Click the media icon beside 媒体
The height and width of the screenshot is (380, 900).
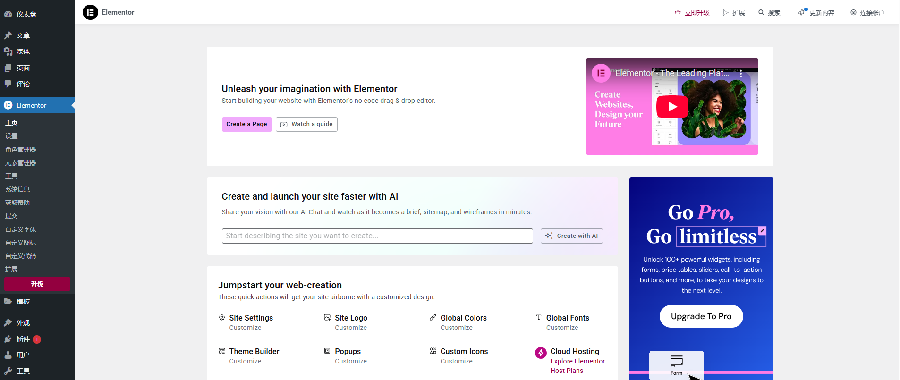pyautogui.click(x=8, y=51)
